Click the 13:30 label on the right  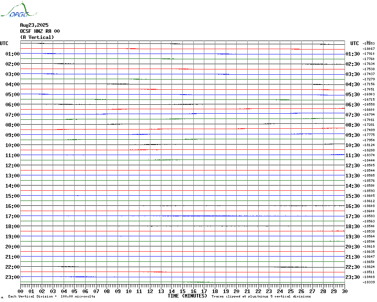click(x=353, y=176)
